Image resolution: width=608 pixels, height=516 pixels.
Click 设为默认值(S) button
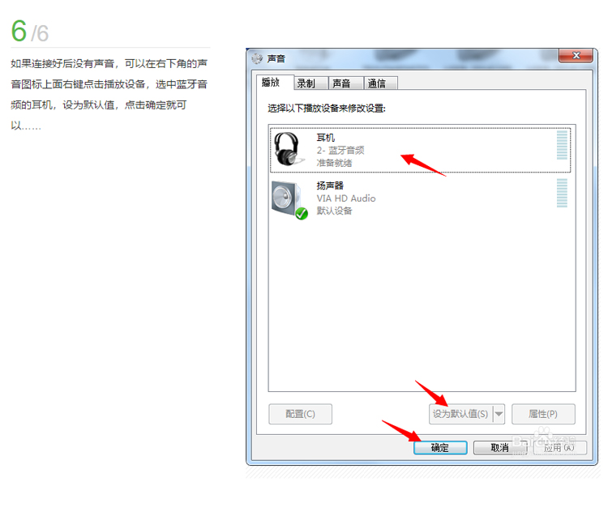tap(460, 414)
